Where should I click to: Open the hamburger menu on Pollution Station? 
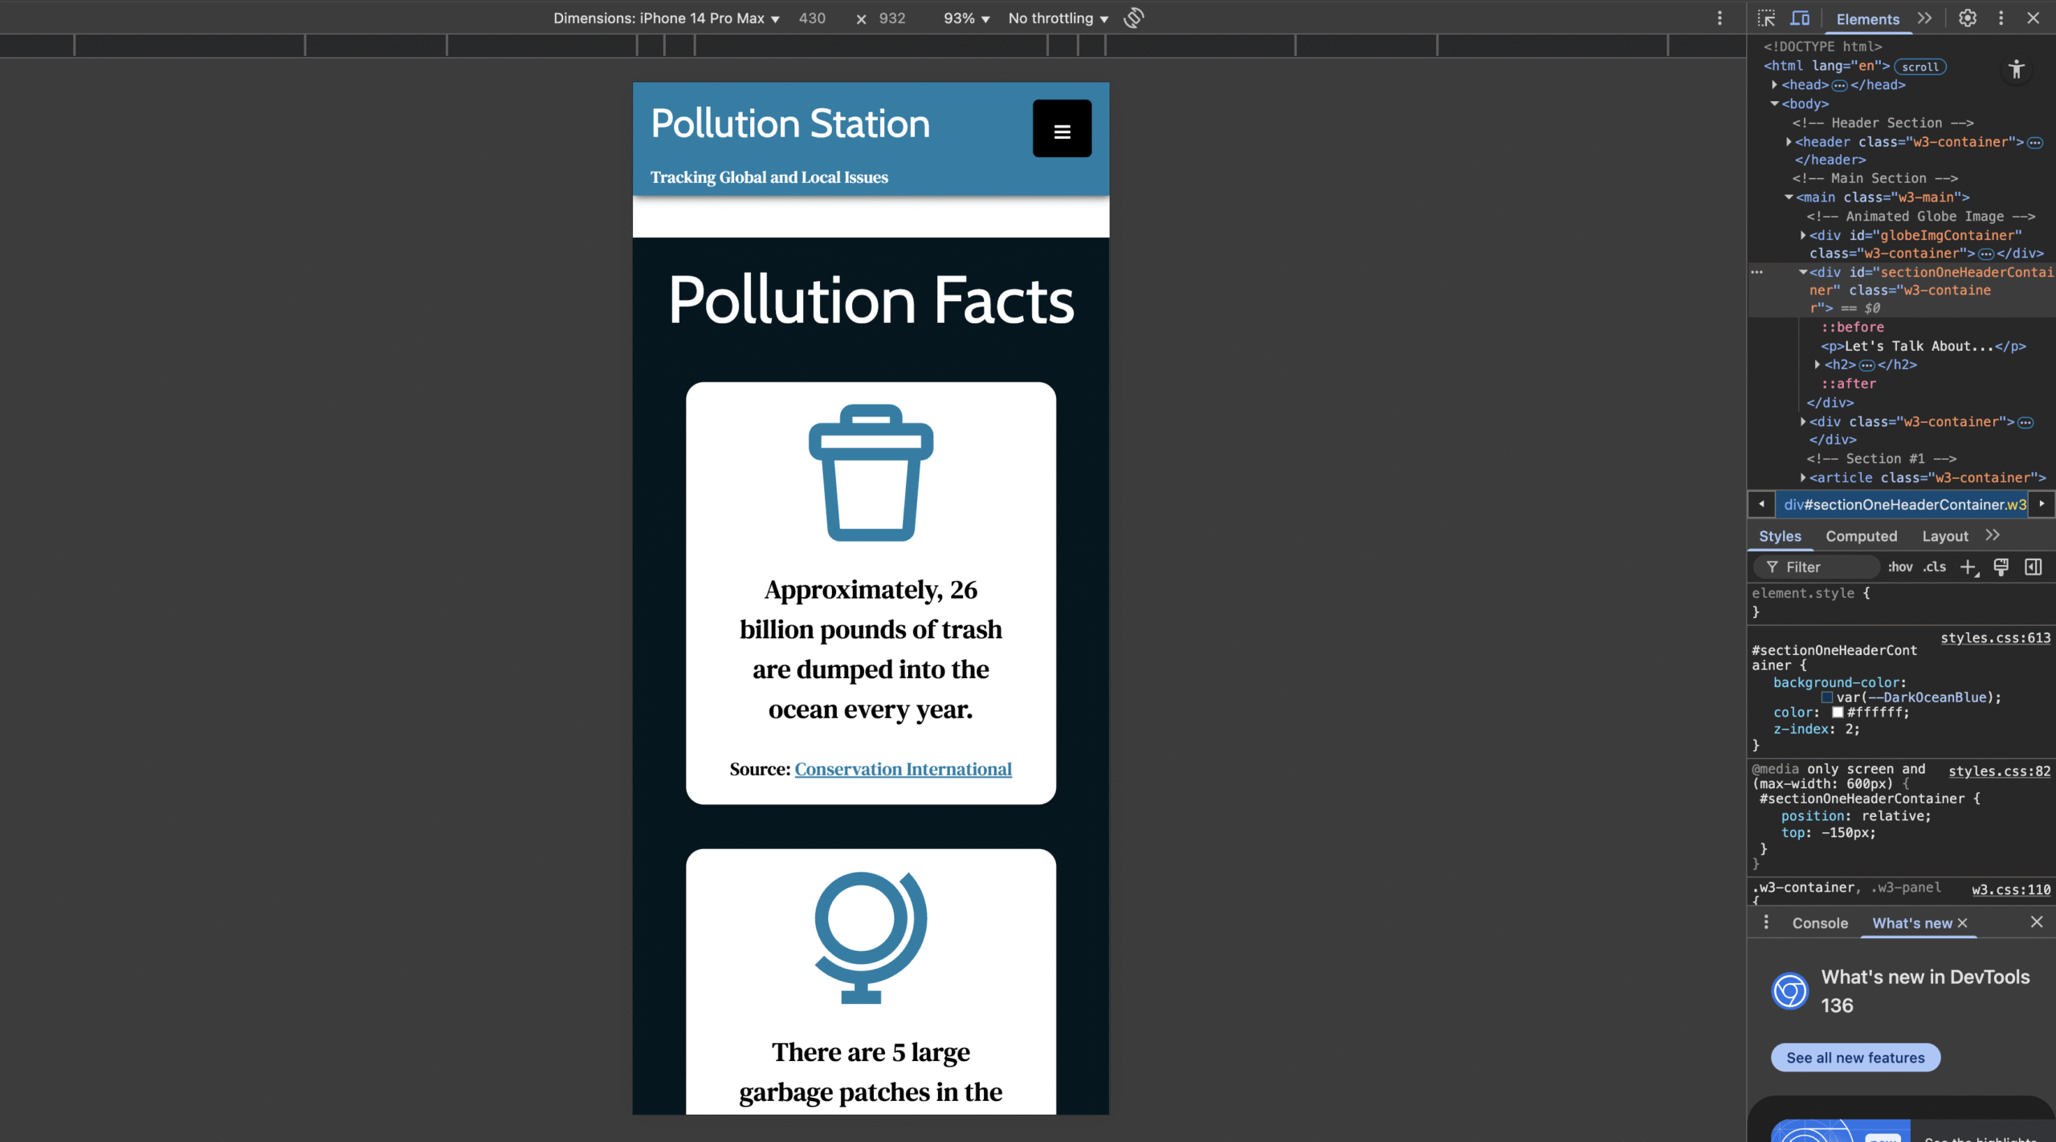tap(1062, 128)
